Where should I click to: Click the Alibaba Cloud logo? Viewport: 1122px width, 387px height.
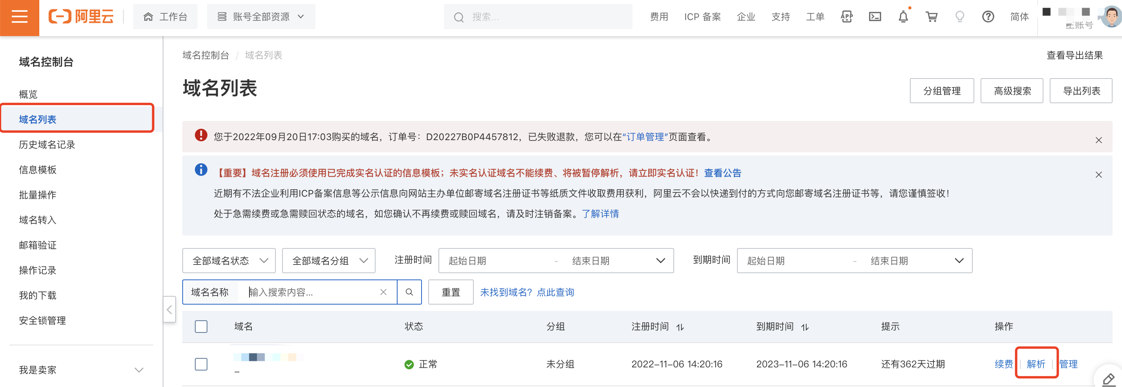click(81, 17)
